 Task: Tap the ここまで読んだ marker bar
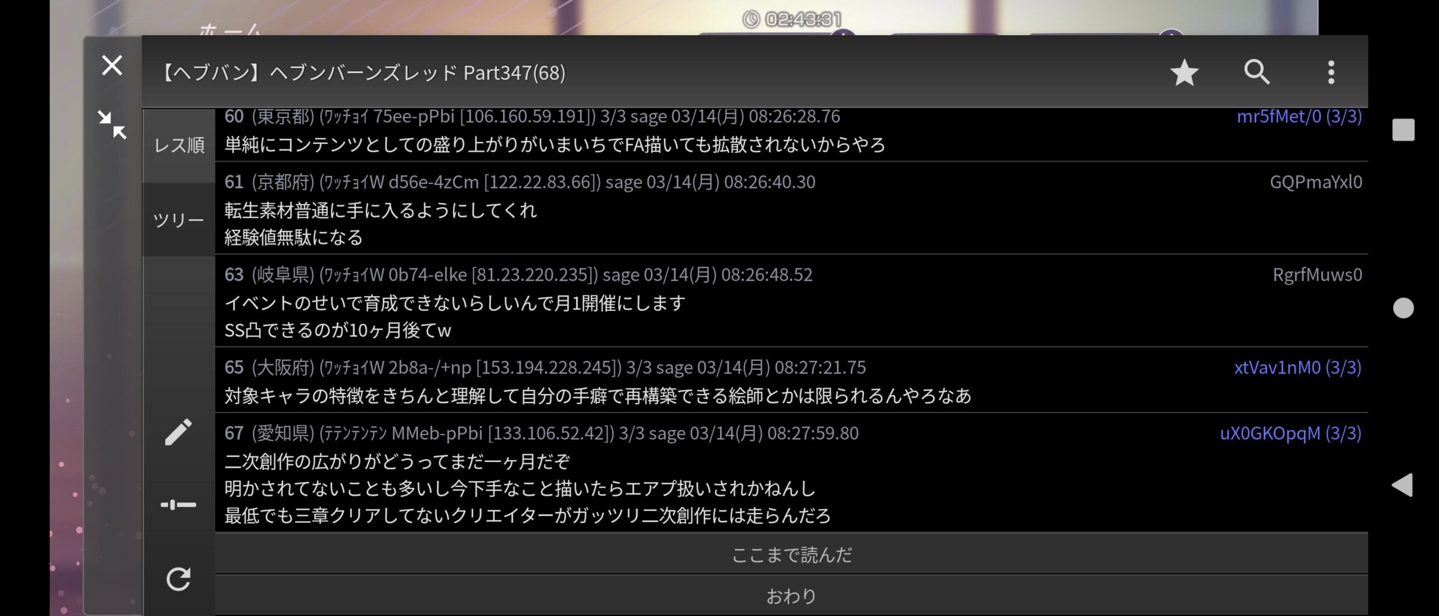click(x=791, y=554)
